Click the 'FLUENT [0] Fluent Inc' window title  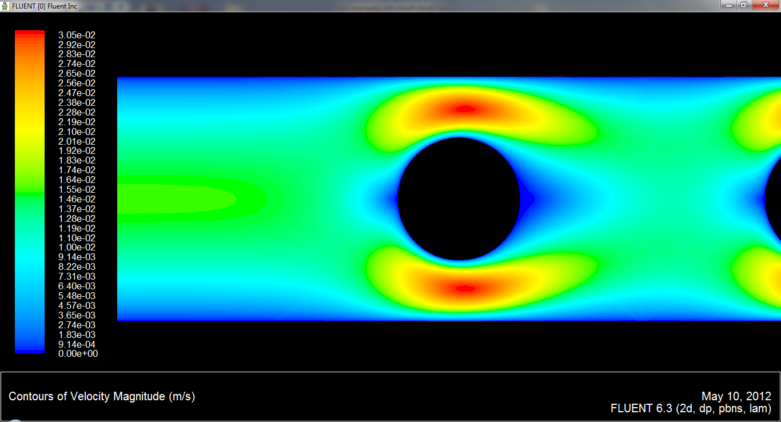(x=44, y=5)
